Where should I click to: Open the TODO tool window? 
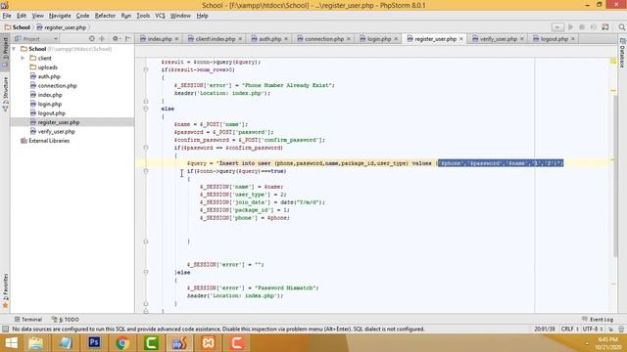point(66,320)
